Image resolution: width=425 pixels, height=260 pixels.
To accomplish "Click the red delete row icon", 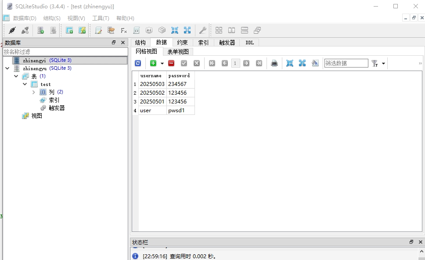I will pos(171,63).
